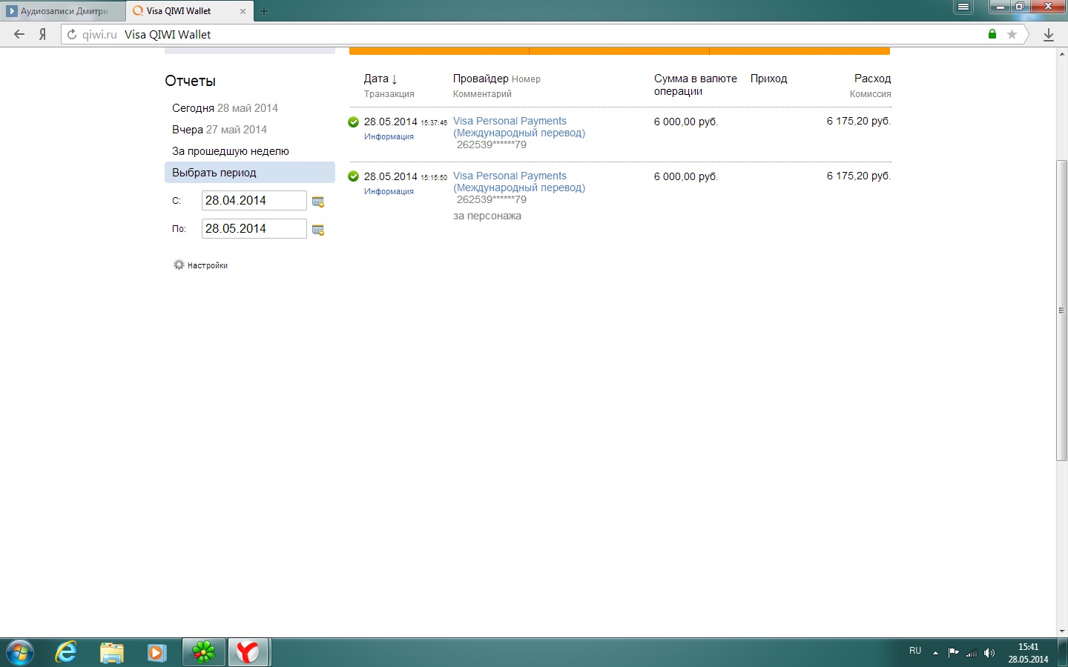
Task: Click the Расход column header
Action: 872,79
